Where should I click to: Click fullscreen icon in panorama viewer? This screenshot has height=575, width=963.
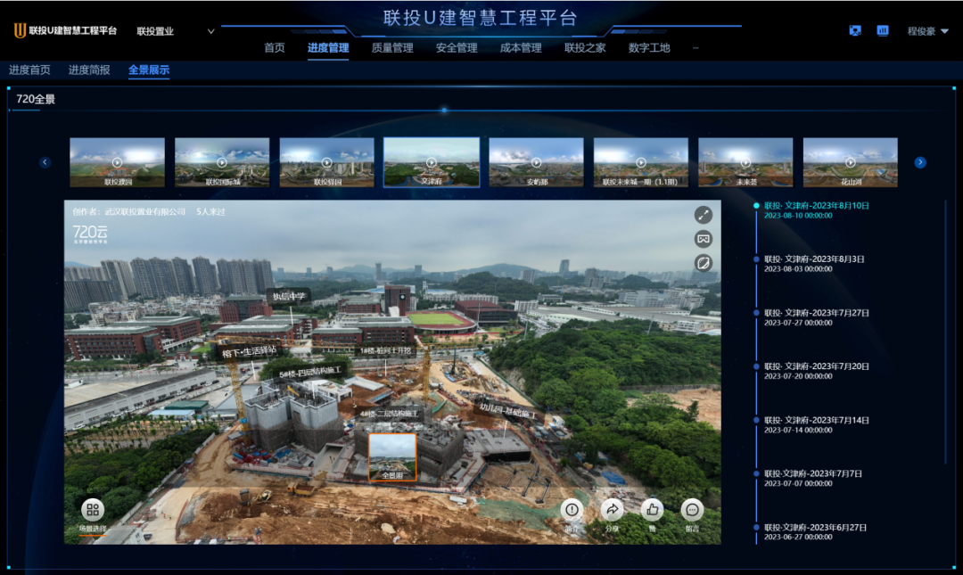(x=704, y=215)
